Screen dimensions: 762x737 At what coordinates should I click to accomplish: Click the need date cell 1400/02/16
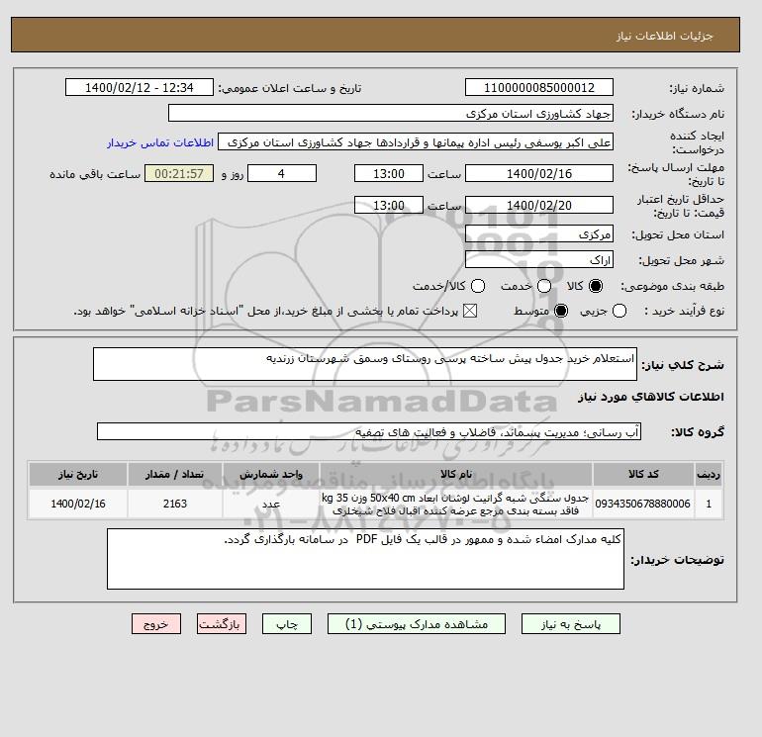pos(78,504)
